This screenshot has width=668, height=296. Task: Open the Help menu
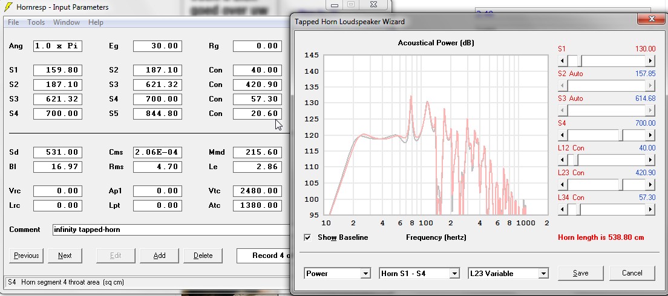(96, 22)
